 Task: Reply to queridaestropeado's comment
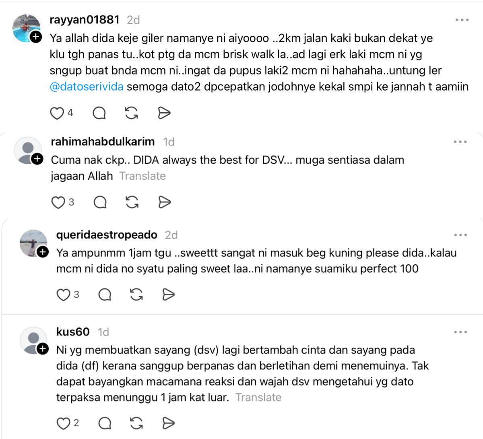coord(105,295)
